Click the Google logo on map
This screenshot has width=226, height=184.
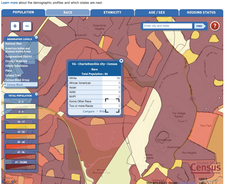[x=10, y=181]
